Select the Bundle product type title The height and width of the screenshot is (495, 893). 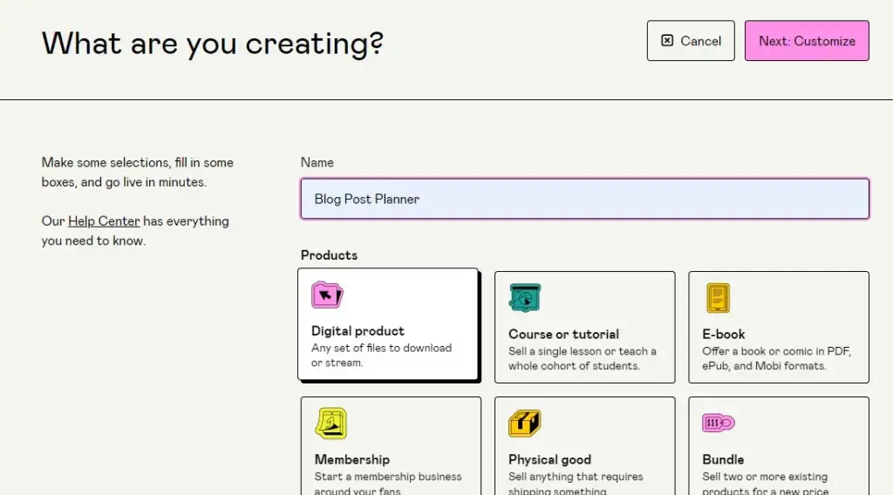point(723,459)
